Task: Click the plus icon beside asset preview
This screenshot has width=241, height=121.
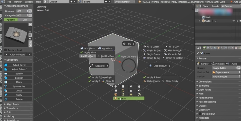Action: [x=30, y=25]
